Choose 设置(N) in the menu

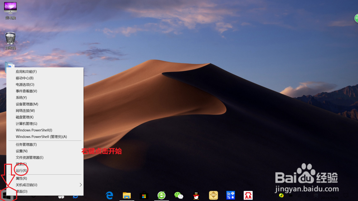tap(45, 151)
